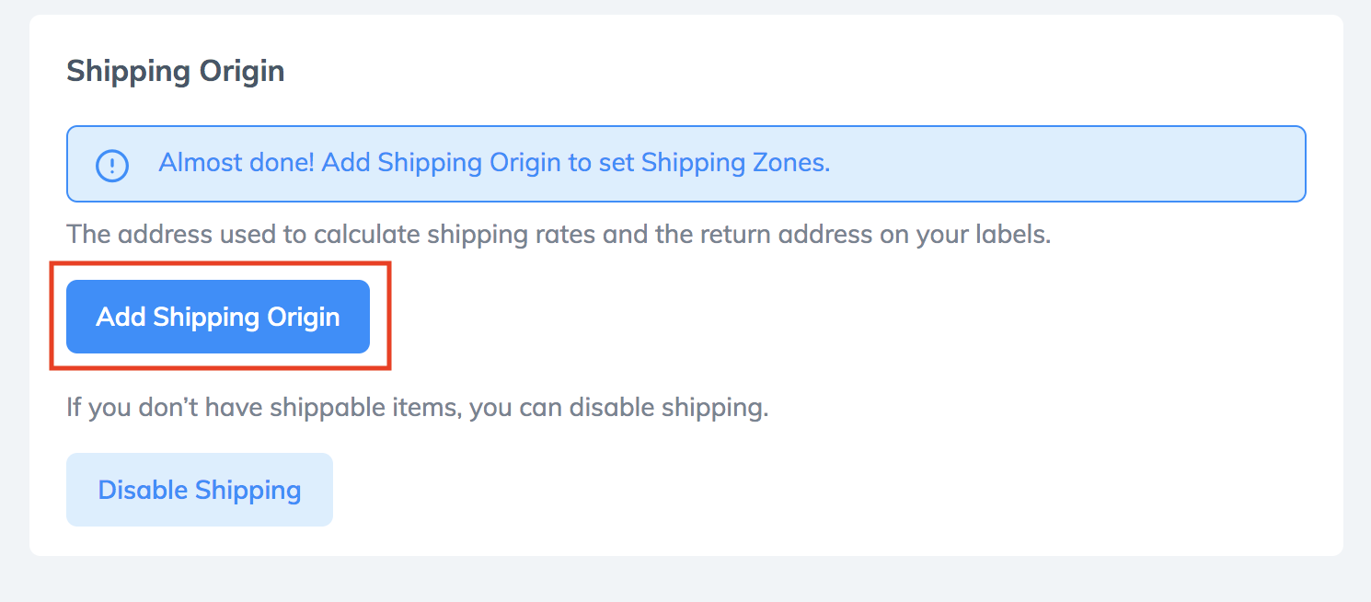
Task: Click the exclamation info icon in banner
Action: (x=112, y=165)
